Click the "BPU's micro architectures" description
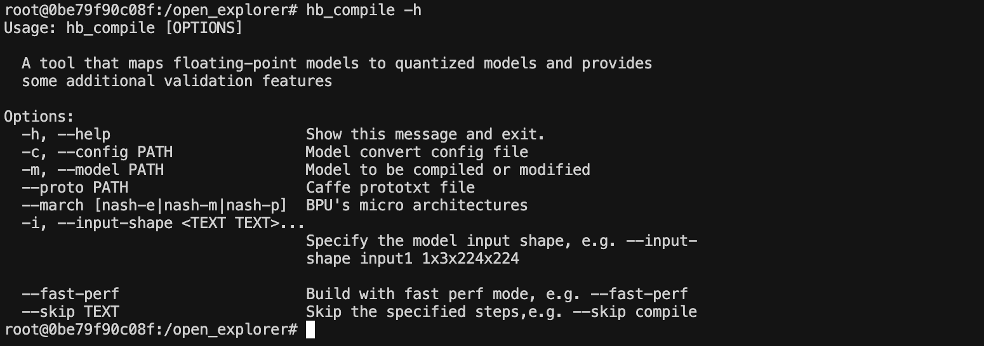The width and height of the screenshot is (984, 346). 416,205
